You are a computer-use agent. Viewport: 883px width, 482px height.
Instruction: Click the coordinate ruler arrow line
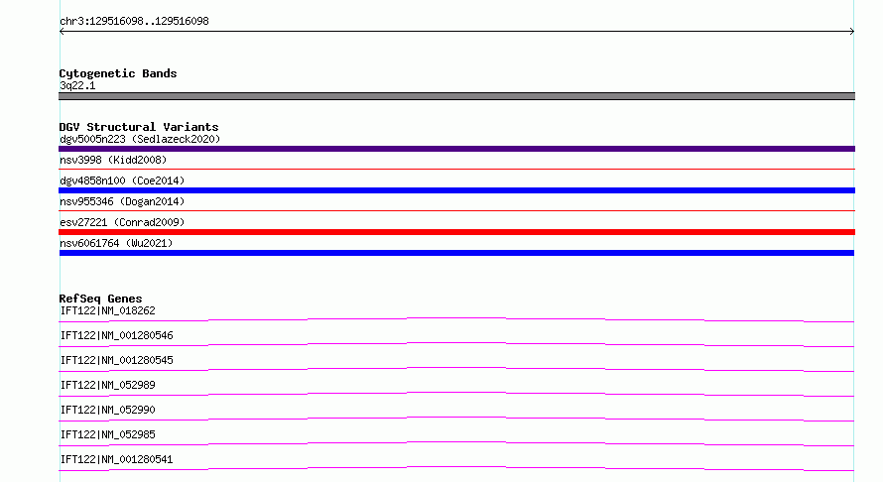(x=456, y=32)
